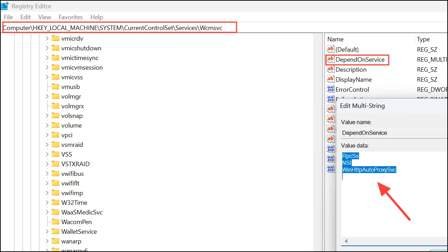Open the Edit menu

click(26, 17)
